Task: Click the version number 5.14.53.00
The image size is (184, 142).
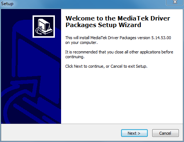Action: 161,38
